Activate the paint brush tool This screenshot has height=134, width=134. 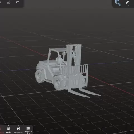coord(127,3)
